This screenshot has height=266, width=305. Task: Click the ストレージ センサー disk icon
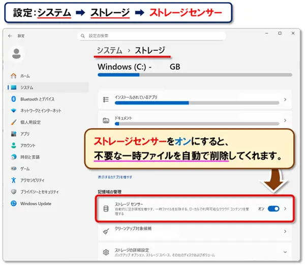click(106, 209)
